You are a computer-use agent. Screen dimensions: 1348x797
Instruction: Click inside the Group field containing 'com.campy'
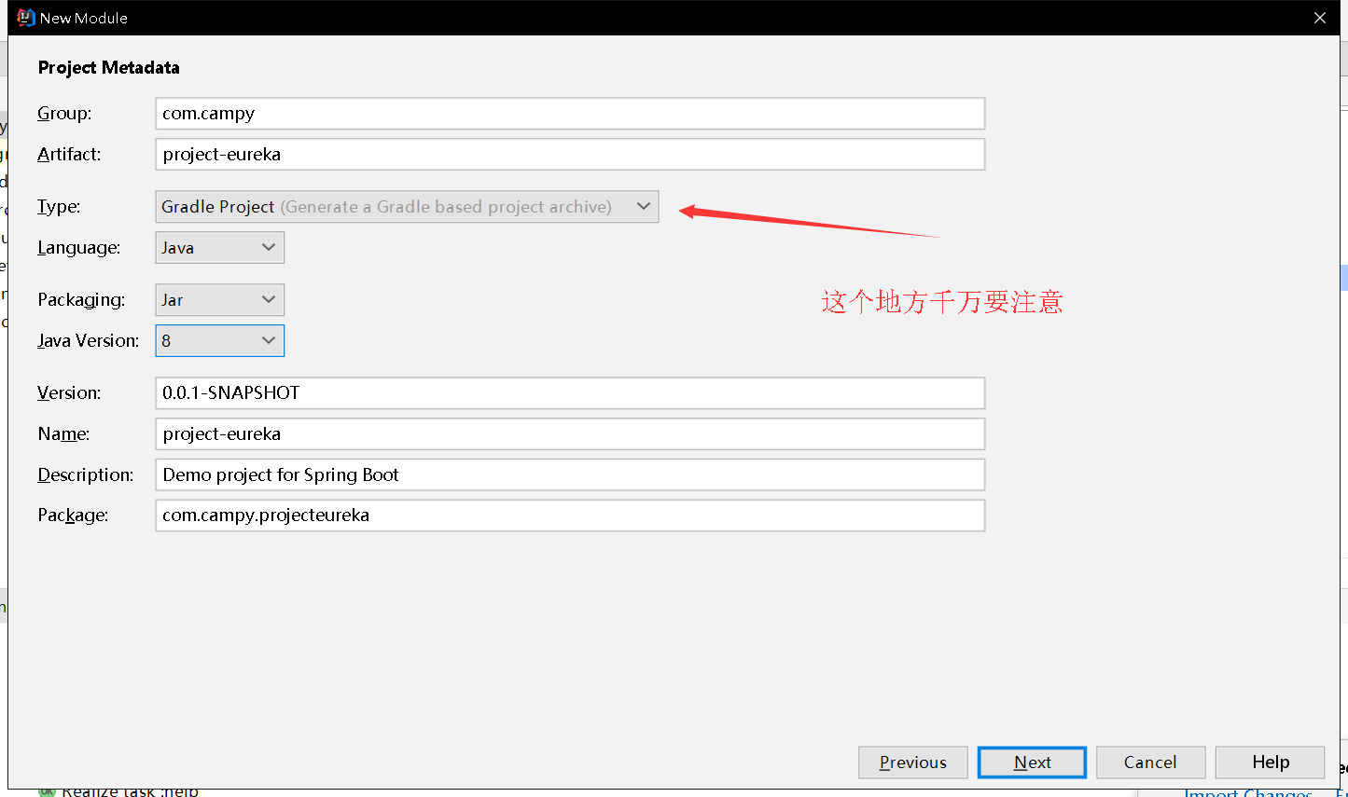point(569,113)
